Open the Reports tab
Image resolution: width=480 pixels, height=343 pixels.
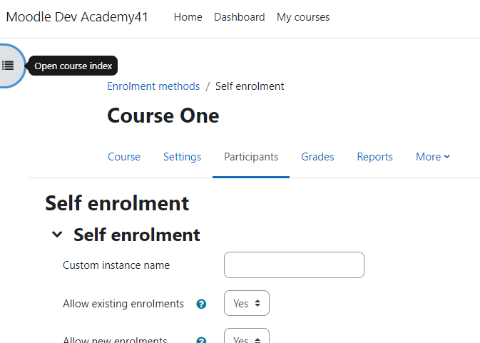[374, 157]
